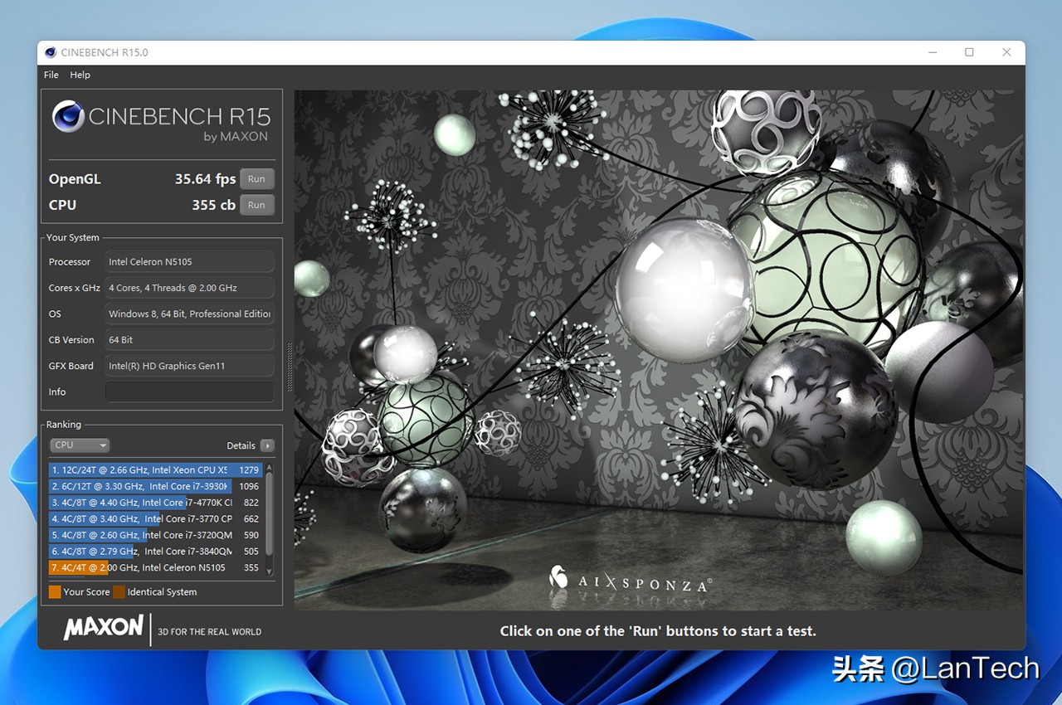Screen dimensions: 1062x705
Task: Click the Identical System color swatch
Action: pyautogui.click(x=119, y=592)
